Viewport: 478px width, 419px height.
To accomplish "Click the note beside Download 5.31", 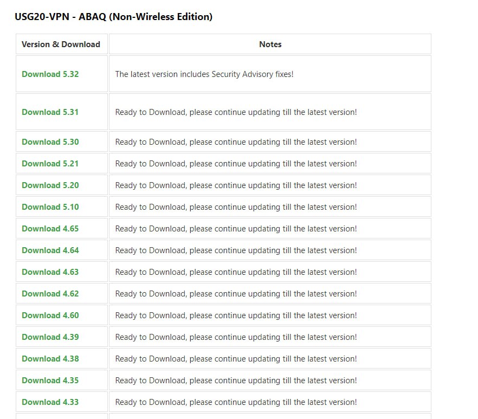I will pos(236,112).
